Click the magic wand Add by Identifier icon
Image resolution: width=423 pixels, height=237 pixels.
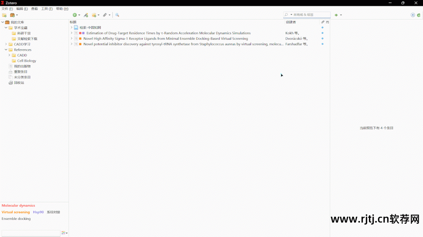(86, 15)
